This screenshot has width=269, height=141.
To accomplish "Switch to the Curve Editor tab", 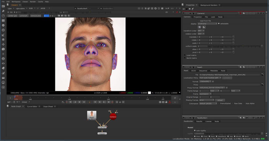I will (32, 106).
